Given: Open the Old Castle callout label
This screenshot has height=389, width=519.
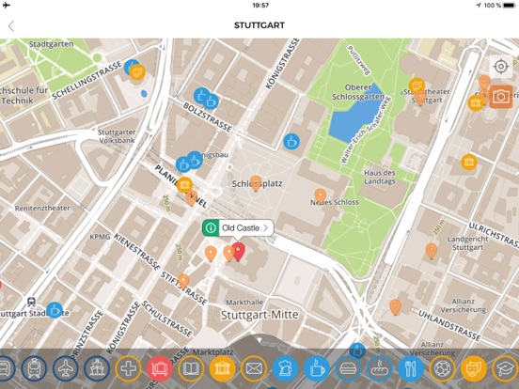Looking at the screenshot, I should coord(238,227).
